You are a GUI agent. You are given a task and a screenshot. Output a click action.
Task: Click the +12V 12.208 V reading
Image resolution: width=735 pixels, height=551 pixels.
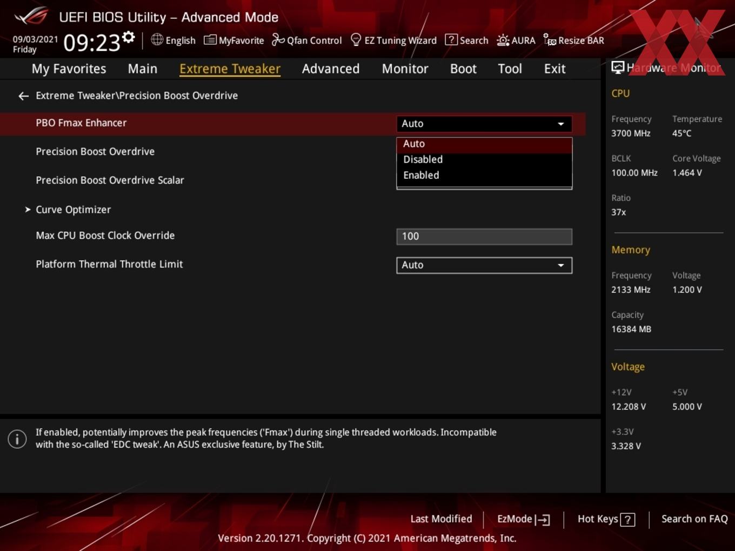[x=629, y=407]
